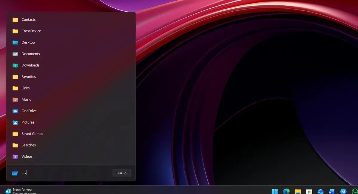The height and width of the screenshot is (194, 358).
Task: Select the CrossDevice folder entry
Action: pyautogui.click(x=71, y=31)
